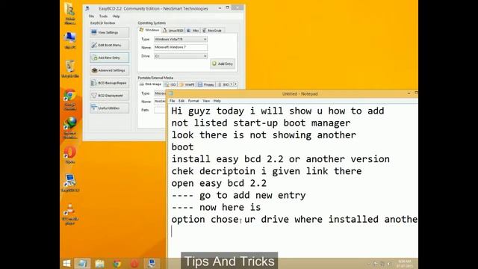478x269 pixels.
Task: Place cursor on Notepad line 'open easy bcd 2.2'
Action: coord(219,183)
